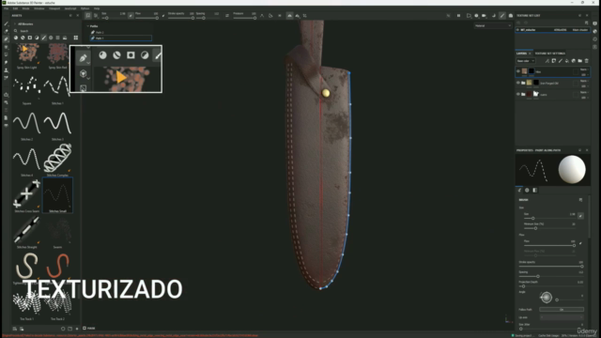
Task: Toggle flow pen pressure in Properties
Action: 580,243
